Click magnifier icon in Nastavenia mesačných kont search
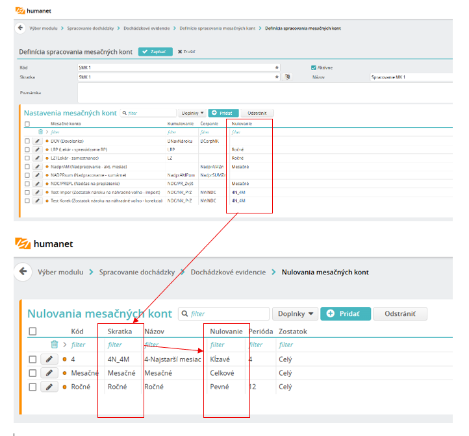Image resolution: width=469 pixels, height=436 pixels. tap(125, 113)
